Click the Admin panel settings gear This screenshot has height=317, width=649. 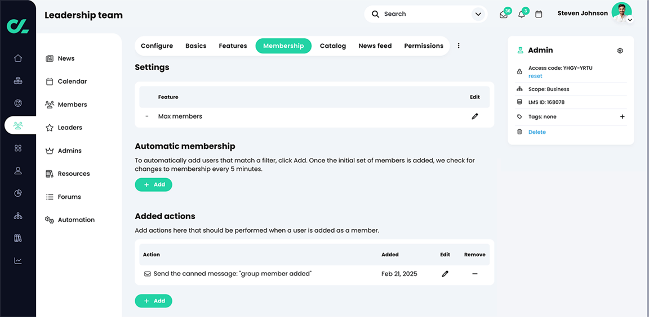(620, 51)
